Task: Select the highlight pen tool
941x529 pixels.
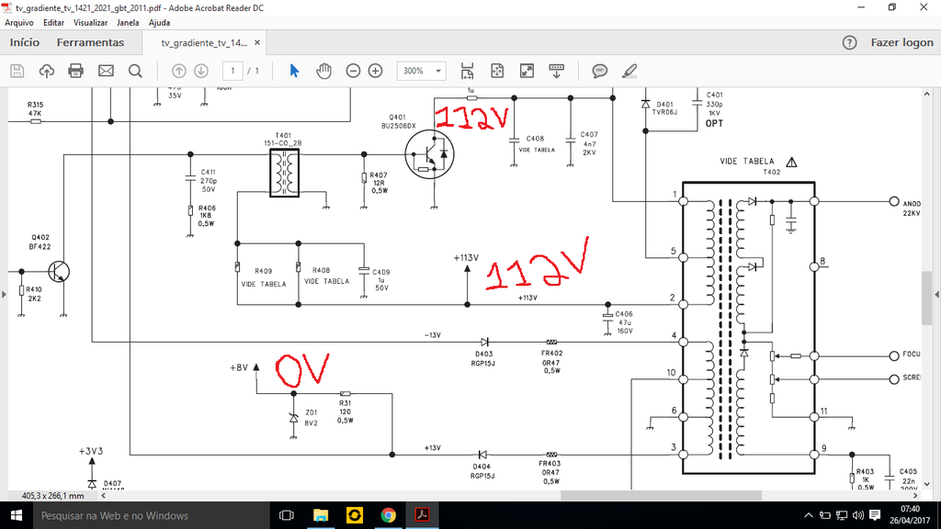Action: pos(629,71)
